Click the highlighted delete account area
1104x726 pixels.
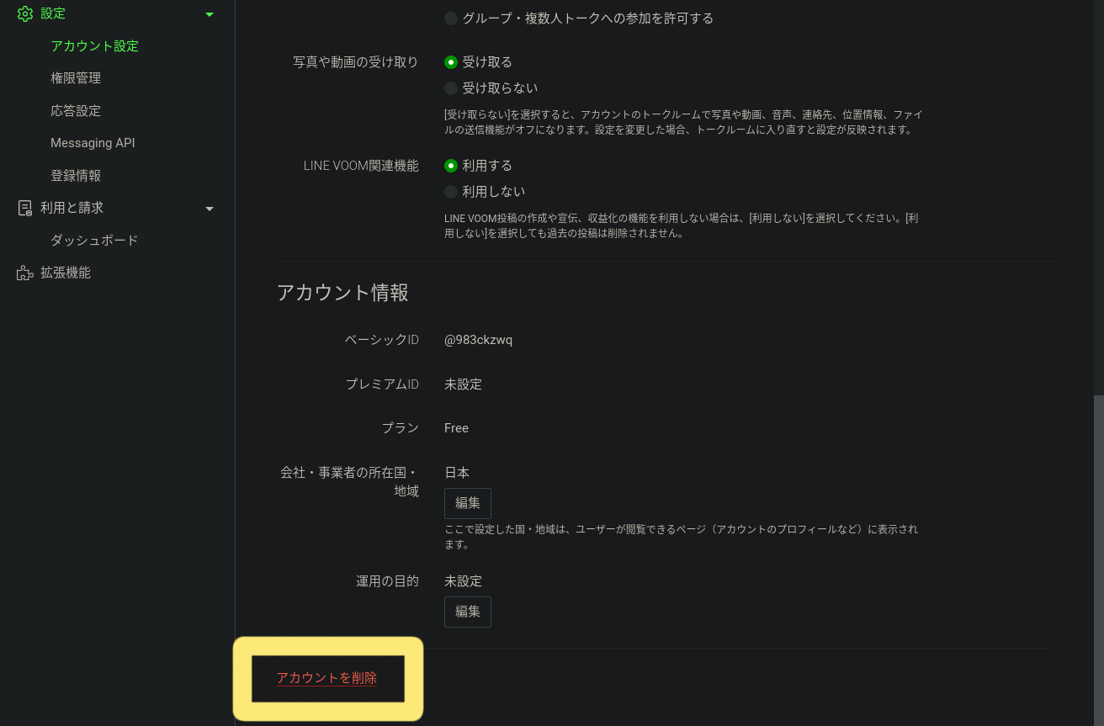328,677
